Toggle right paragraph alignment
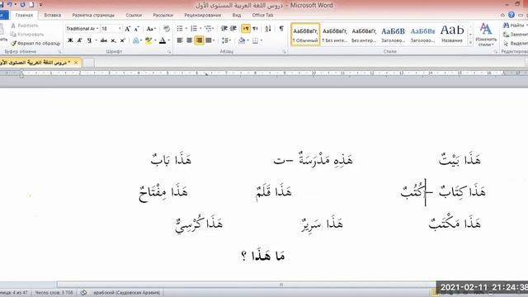Viewport: 528px width, 297px height. (199, 40)
